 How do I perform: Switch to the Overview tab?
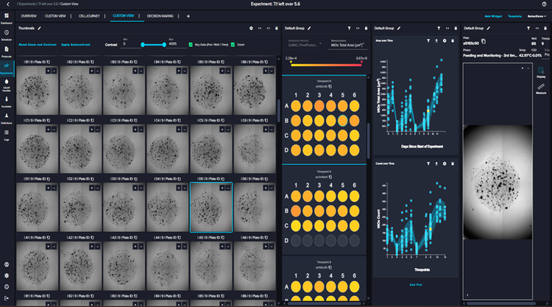pyautogui.click(x=29, y=16)
